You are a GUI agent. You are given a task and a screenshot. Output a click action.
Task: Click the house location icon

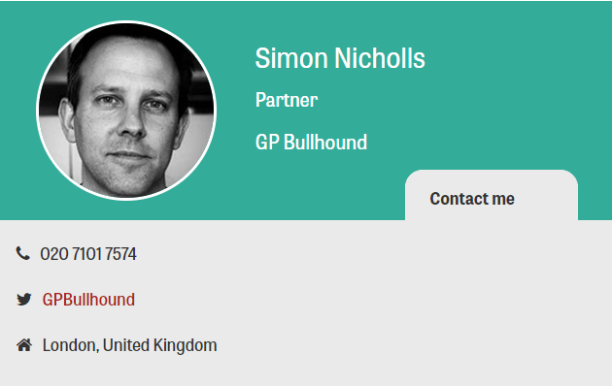click(x=24, y=345)
